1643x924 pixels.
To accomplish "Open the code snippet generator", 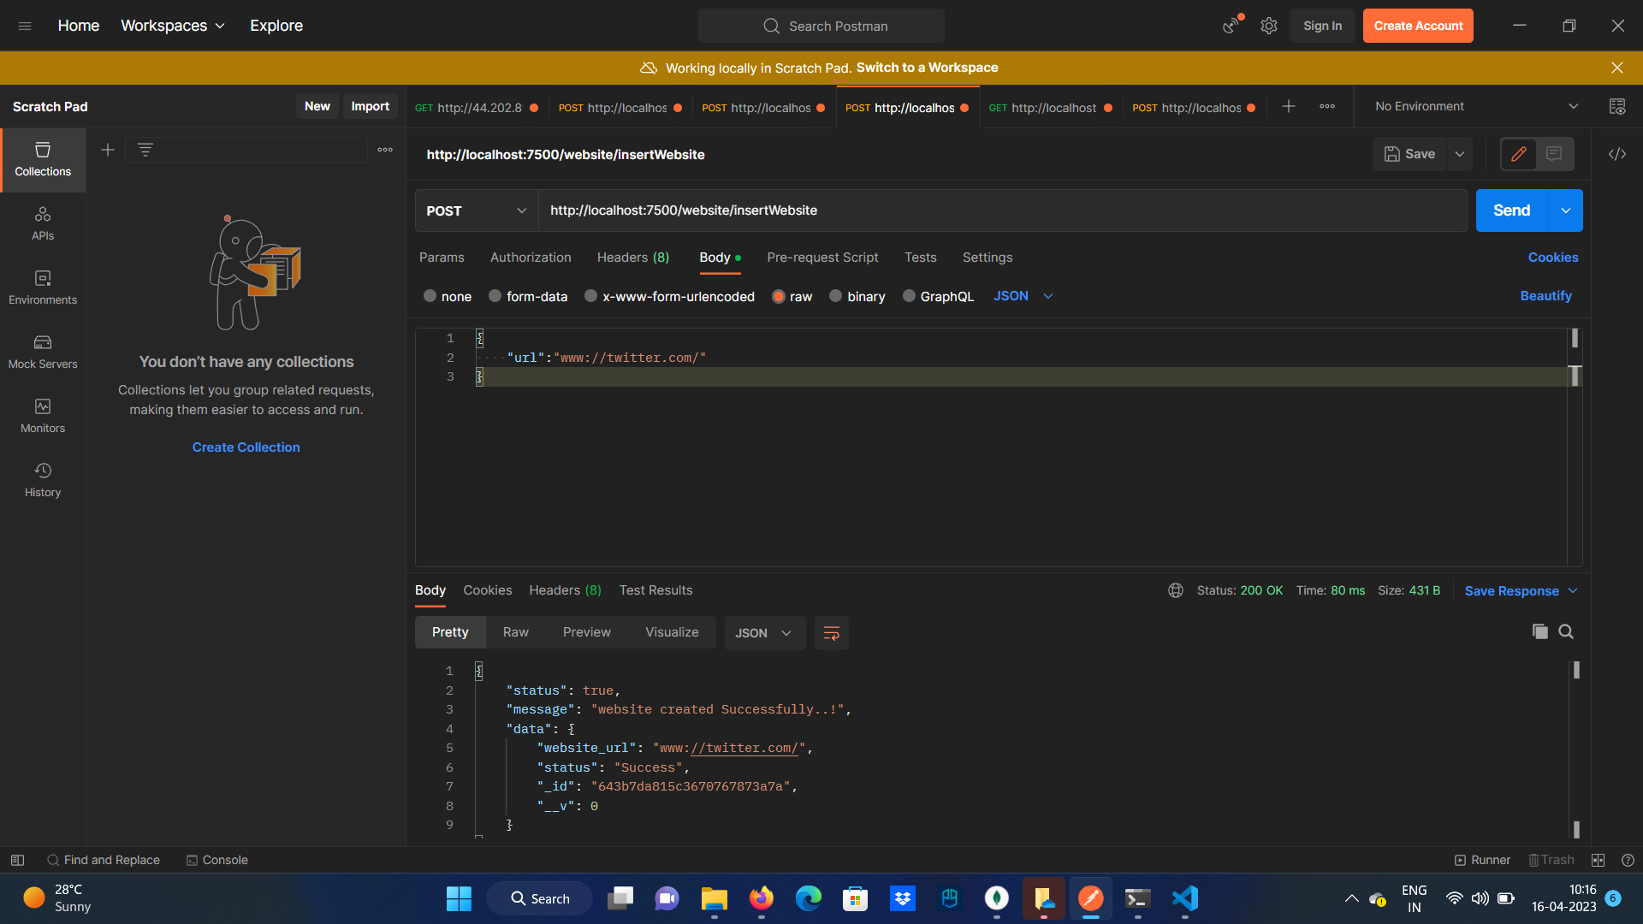I will click(x=1617, y=154).
